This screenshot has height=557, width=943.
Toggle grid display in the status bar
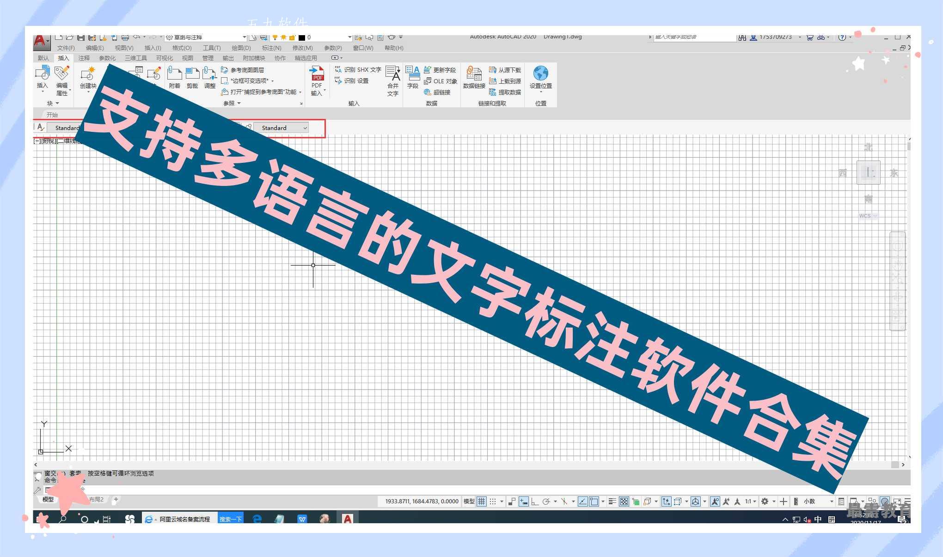[482, 501]
